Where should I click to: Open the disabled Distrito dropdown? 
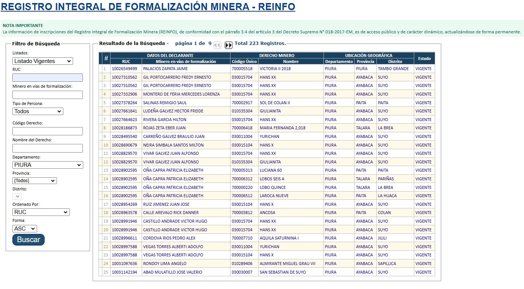[x=17, y=196]
